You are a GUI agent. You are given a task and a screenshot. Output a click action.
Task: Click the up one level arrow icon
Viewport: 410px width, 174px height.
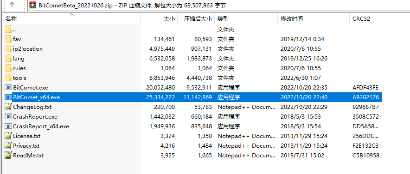click(x=12, y=5)
